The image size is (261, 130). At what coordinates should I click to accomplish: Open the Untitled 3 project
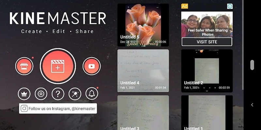pos(143,112)
